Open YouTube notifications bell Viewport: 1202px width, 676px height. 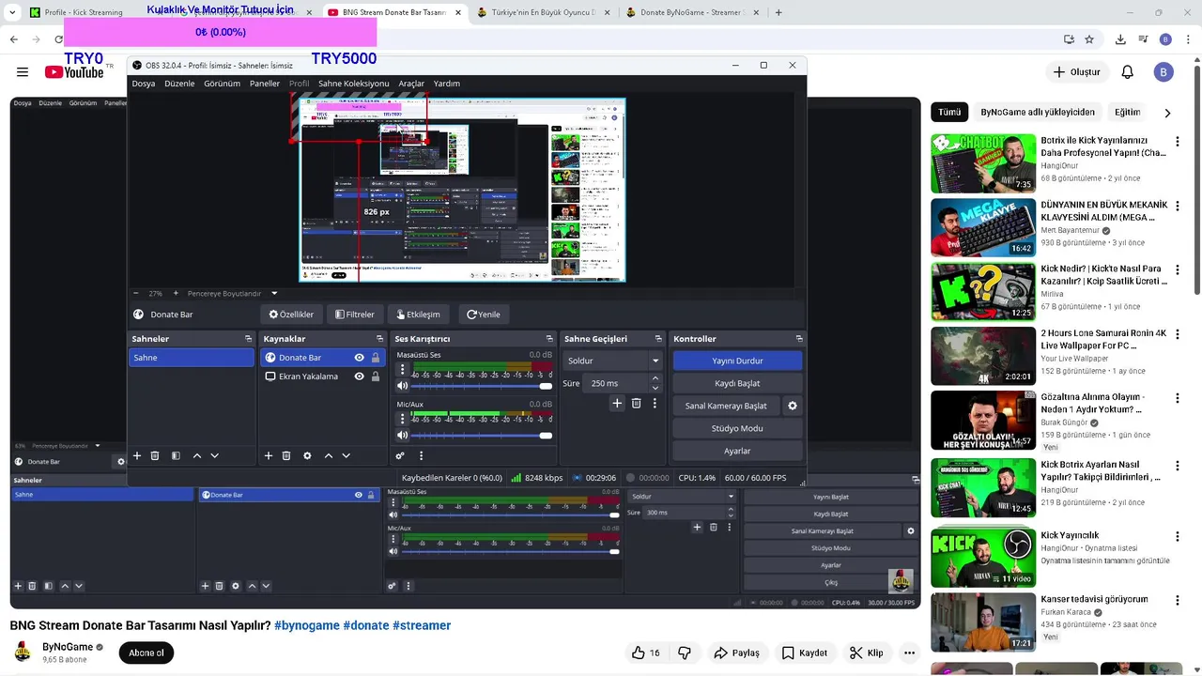[1128, 72]
